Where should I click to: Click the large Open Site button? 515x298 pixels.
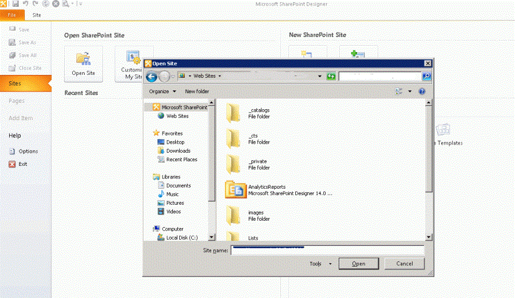[x=84, y=63]
